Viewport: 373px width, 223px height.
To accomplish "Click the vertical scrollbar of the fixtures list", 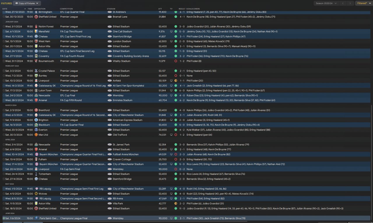I will coord(372,162).
